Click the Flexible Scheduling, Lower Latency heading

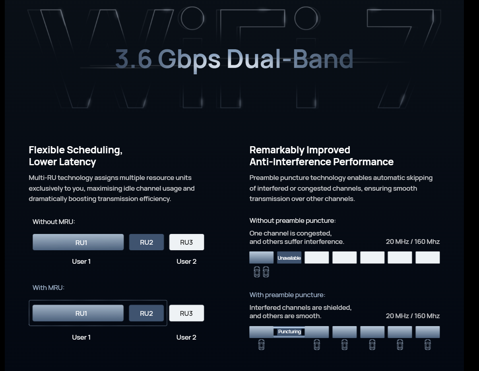coord(76,156)
